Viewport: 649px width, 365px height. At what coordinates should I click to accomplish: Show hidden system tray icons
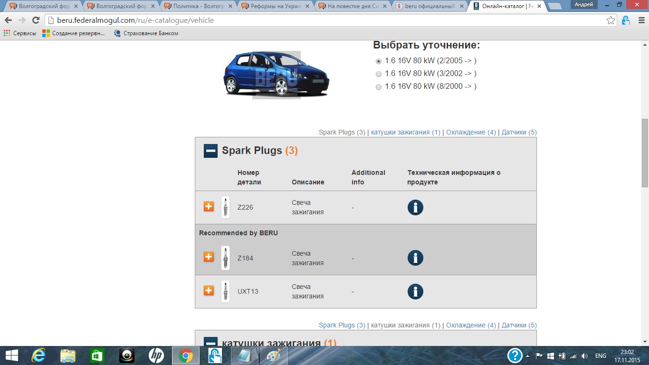(527, 356)
